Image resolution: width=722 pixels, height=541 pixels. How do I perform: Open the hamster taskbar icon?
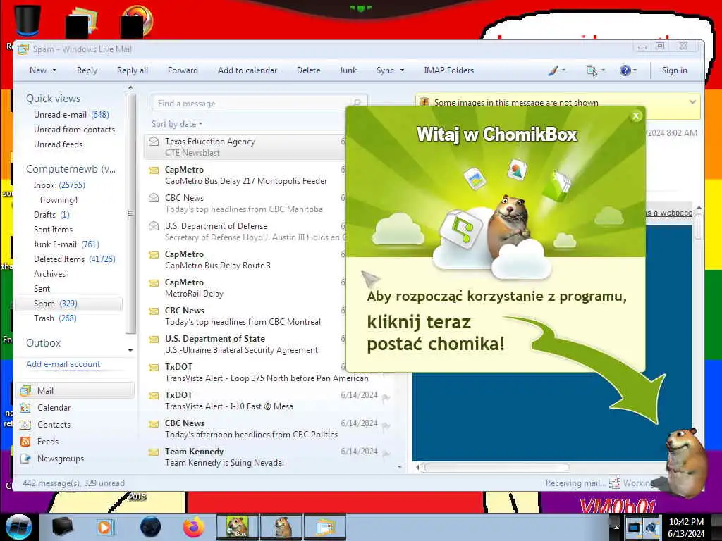click(x=281, y=527)
